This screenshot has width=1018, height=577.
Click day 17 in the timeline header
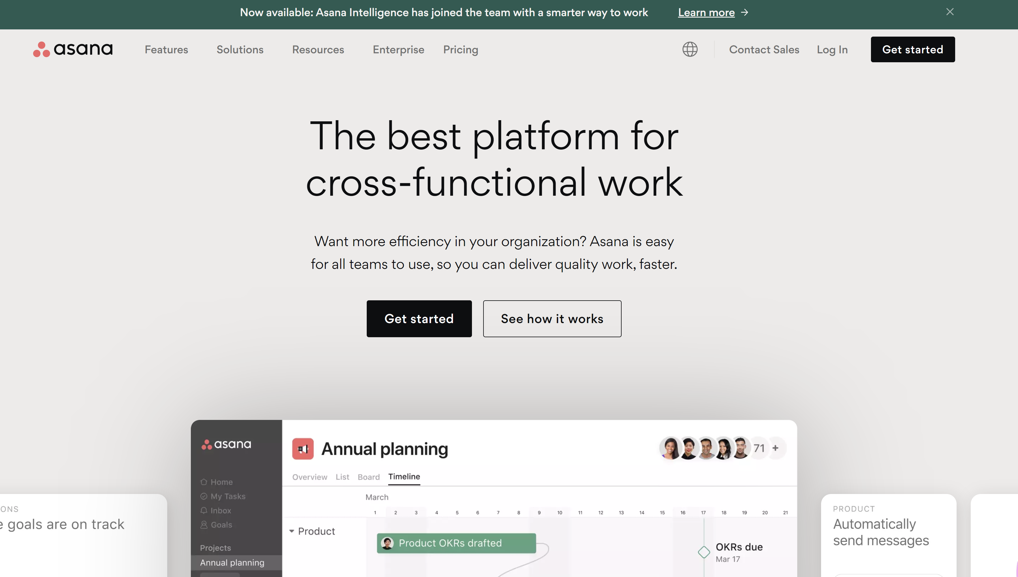(x=703, y=512)
